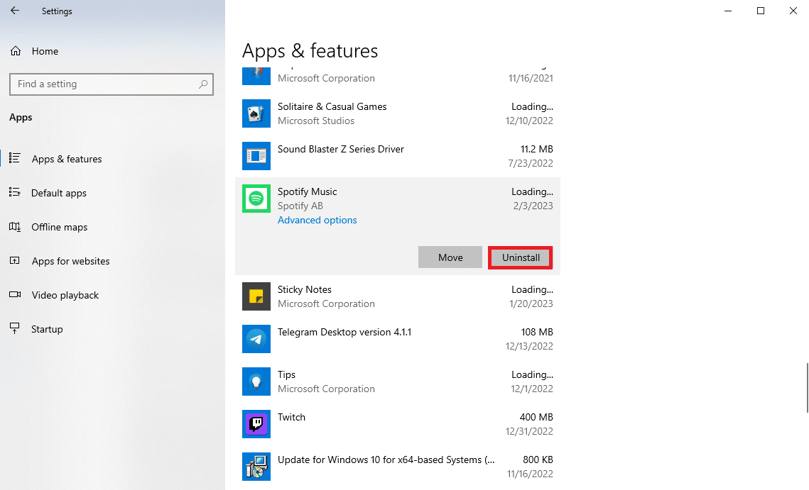The height and width of the screenshot is (490, 809).
Task: Click the Spotify AB publisher text
Action: [x=300, y=206]
